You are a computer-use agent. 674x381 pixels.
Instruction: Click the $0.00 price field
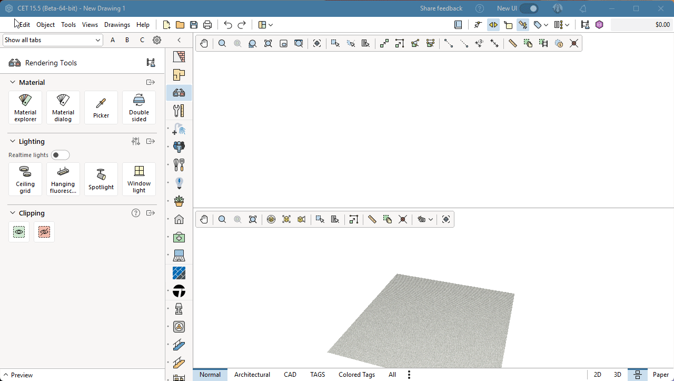(x=641, y=25)
